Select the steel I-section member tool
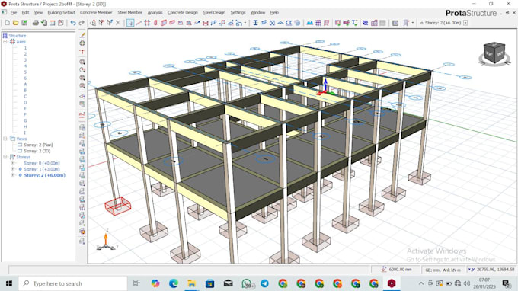Image resolution: width=518 pixels, height=291 pixels. (x=255, y=23)
